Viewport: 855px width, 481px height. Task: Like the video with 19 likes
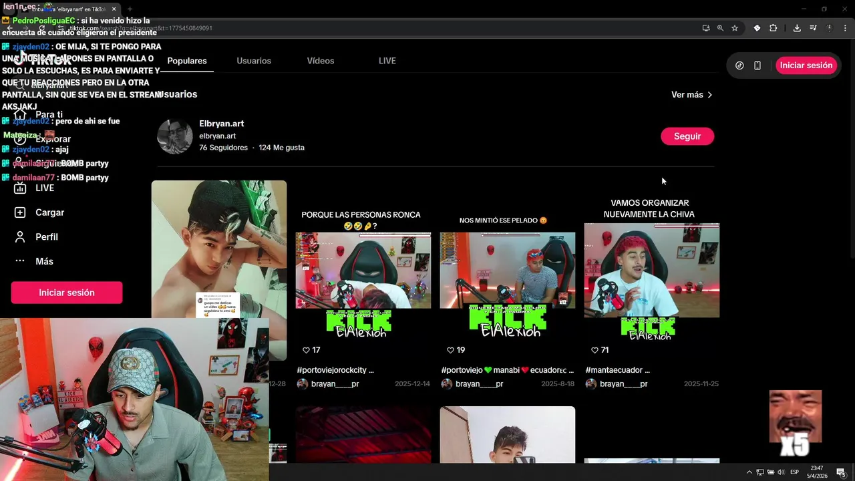(451, 350)
